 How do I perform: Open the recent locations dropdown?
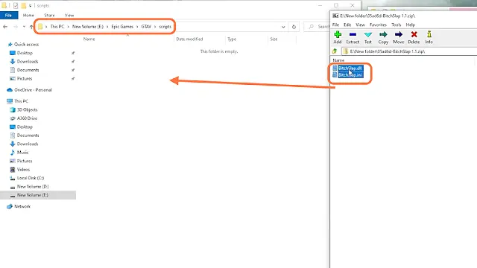click(24, 27)
